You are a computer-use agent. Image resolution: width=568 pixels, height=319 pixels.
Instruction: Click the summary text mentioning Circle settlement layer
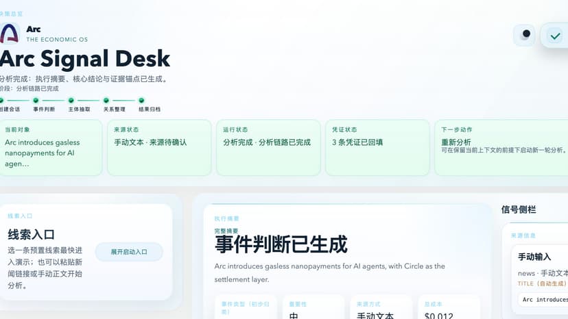tap(330, 272)
